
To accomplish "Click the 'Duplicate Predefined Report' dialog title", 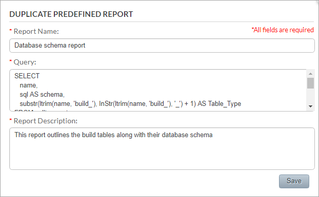I will [71, 14].
